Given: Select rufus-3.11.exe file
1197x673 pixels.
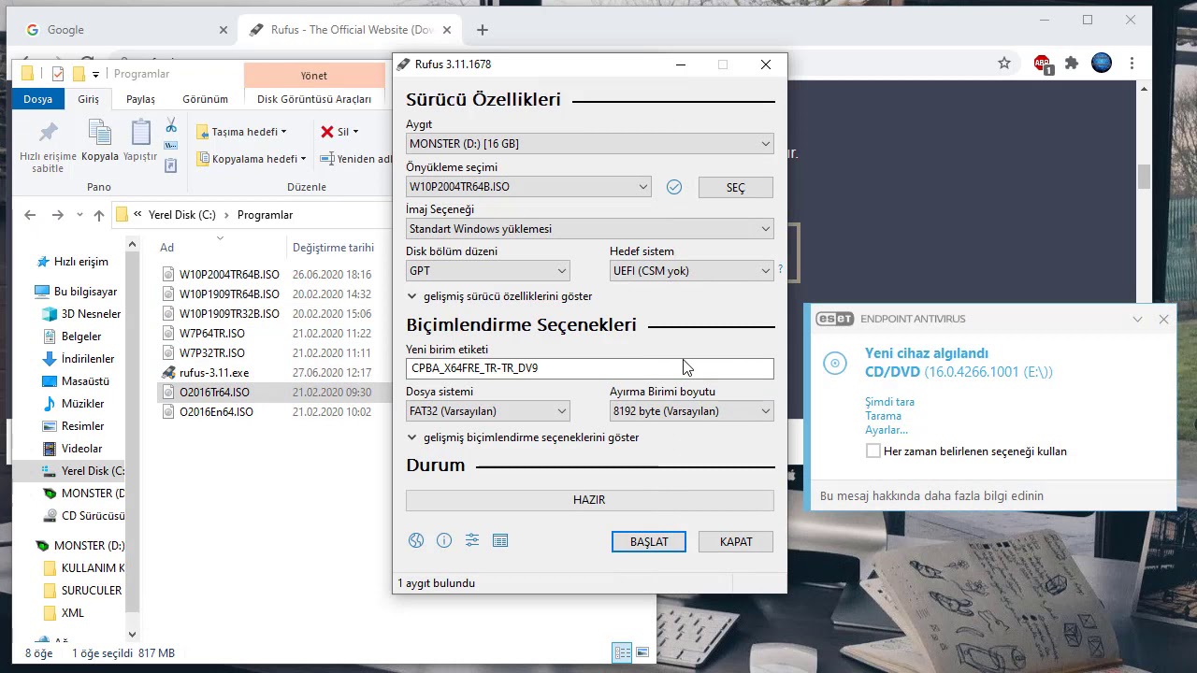Looking at the screenshot, I should pos(214,373).
